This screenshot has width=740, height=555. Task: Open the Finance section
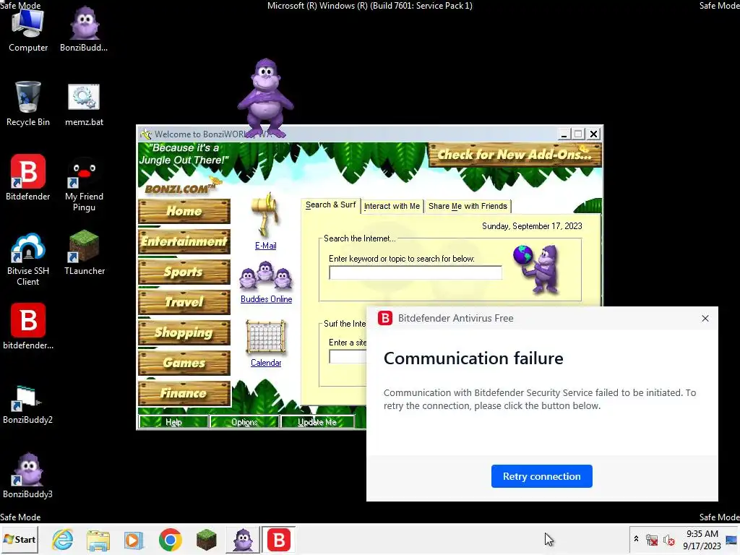coord(184,393)
